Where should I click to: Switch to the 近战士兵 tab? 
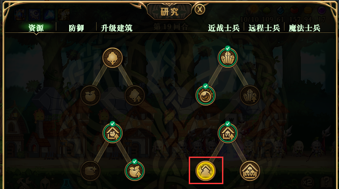click(224, 28)
